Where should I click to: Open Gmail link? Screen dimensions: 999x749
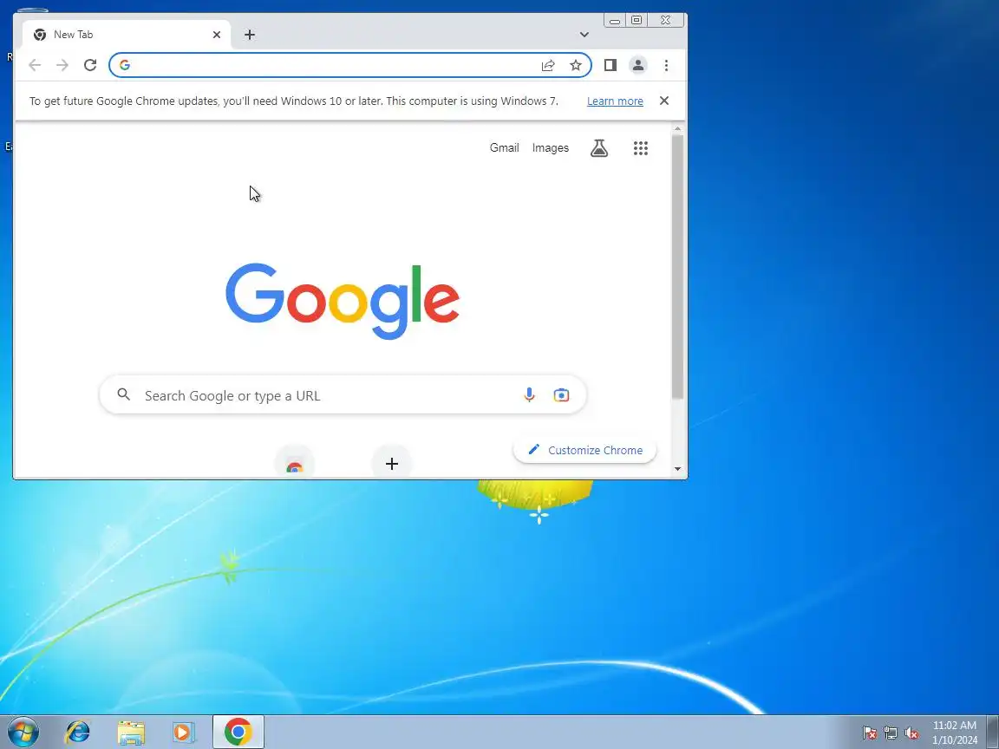504,147
